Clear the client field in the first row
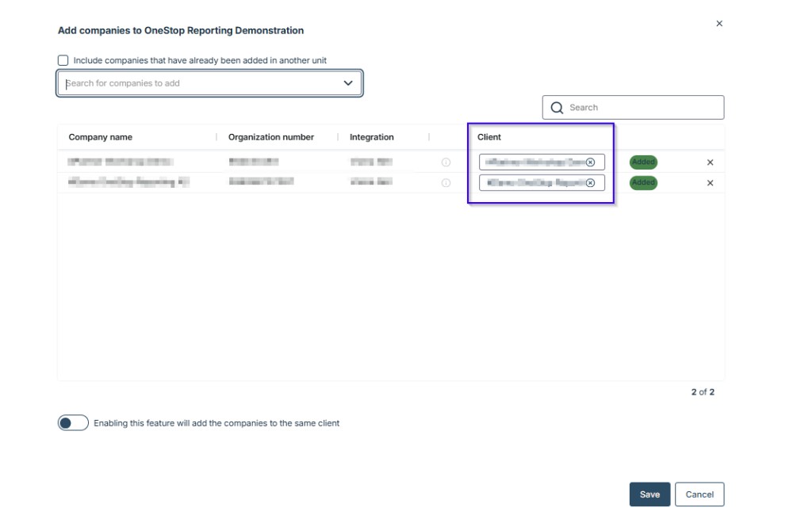Viewport: 797px width, 519px height. [590, 162]
